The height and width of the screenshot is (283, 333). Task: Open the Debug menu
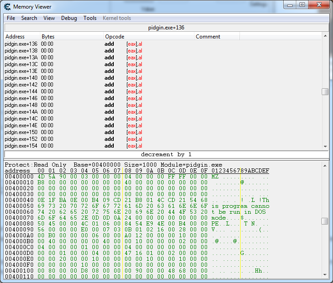pos(69,18)
